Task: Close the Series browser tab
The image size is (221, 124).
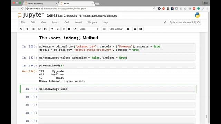Action: tap(92, 3)
